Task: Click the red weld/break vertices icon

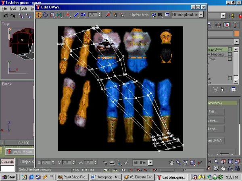Action: coord(108,15)
